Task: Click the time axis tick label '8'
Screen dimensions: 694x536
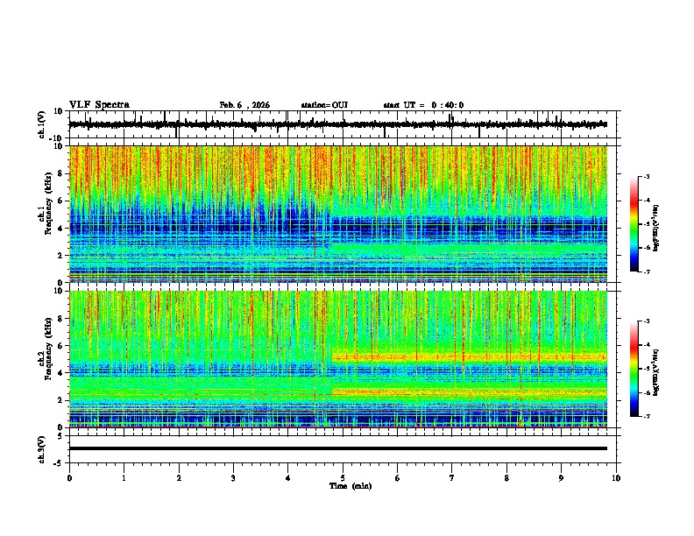Action: (x=506, y=478)
